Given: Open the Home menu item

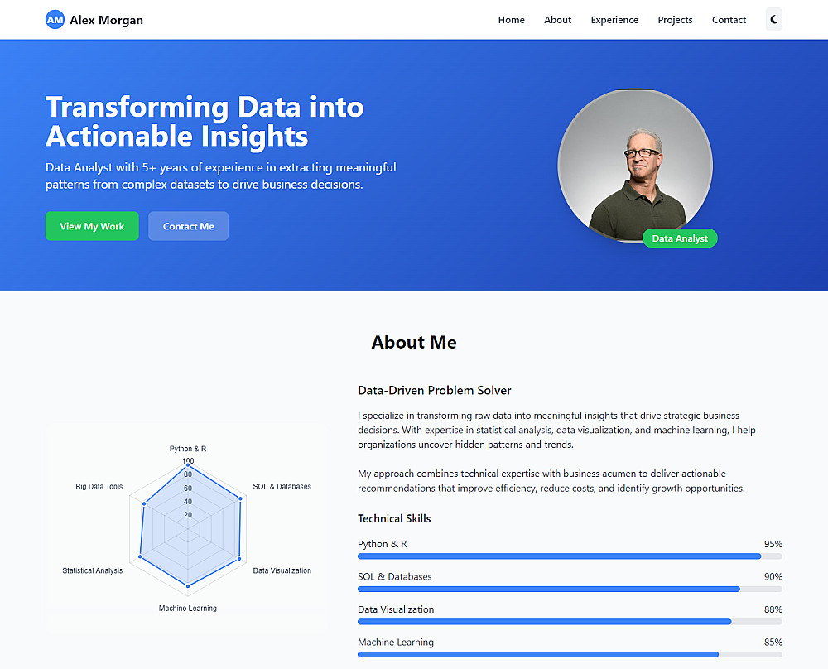Looking at the screenshot, I should click(x=511, y=20).
